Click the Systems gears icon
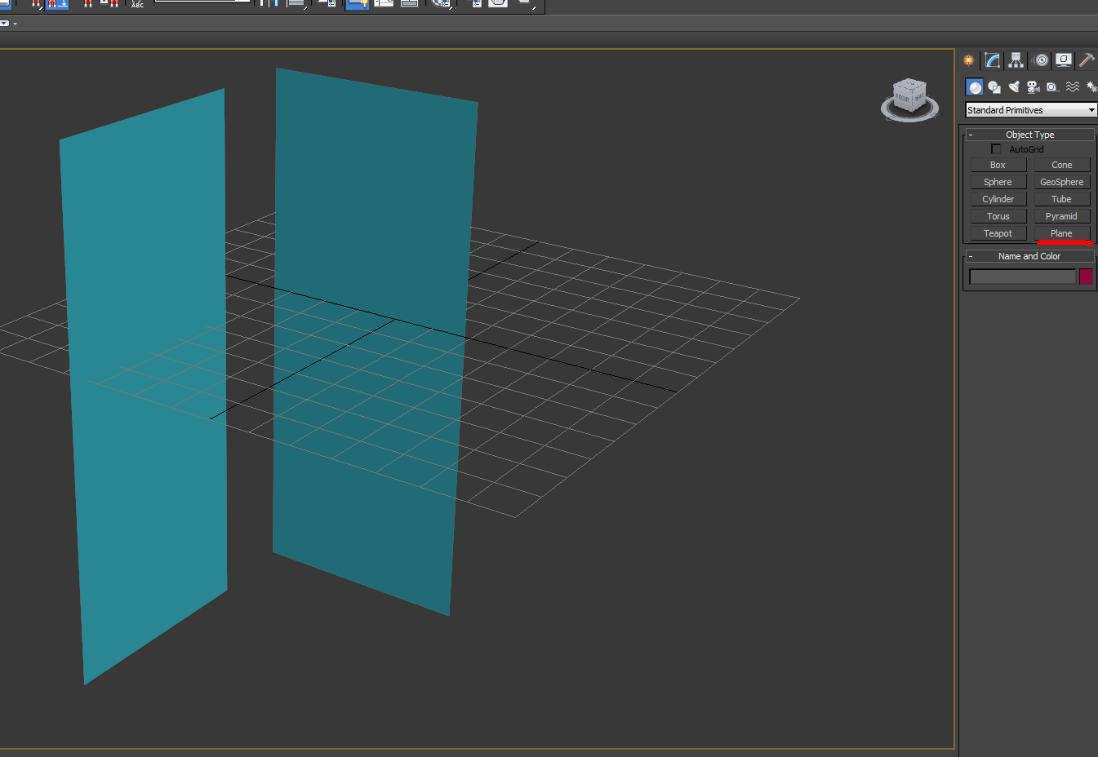The image size is (1098, 757). (1091, 87)
